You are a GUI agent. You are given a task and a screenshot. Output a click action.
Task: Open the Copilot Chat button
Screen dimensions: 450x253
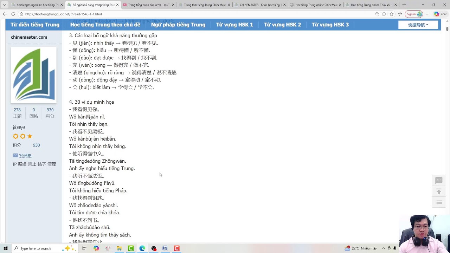click(x=441, y=14)
